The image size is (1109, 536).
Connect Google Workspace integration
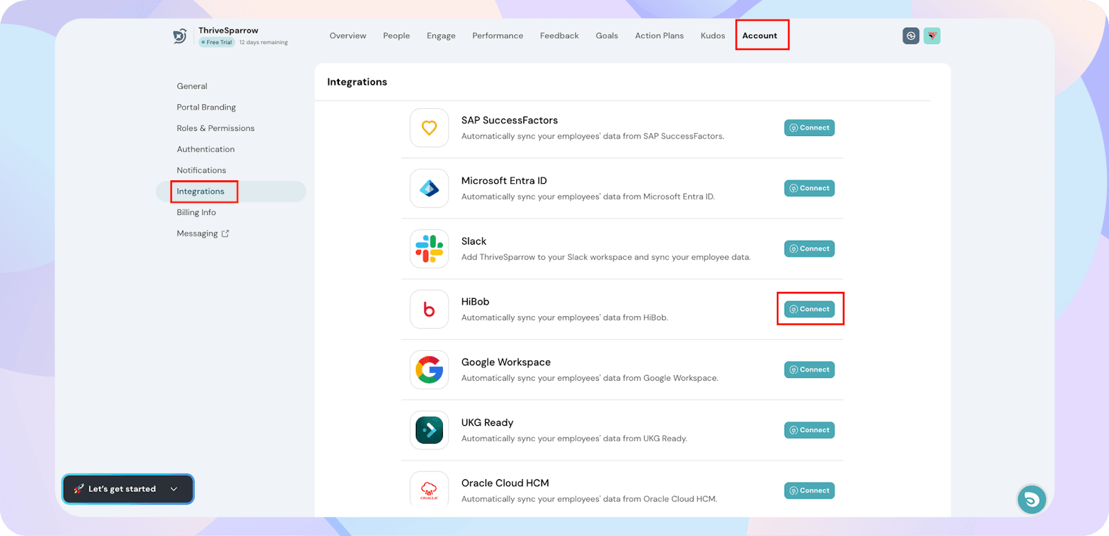(x=810, y=370)
